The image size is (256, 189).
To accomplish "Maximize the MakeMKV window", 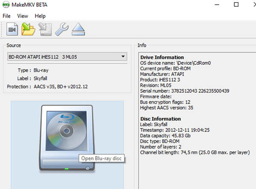I will tap(236, 5).
